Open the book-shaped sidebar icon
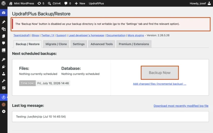The image size is (213, 133). click(4, 50)
